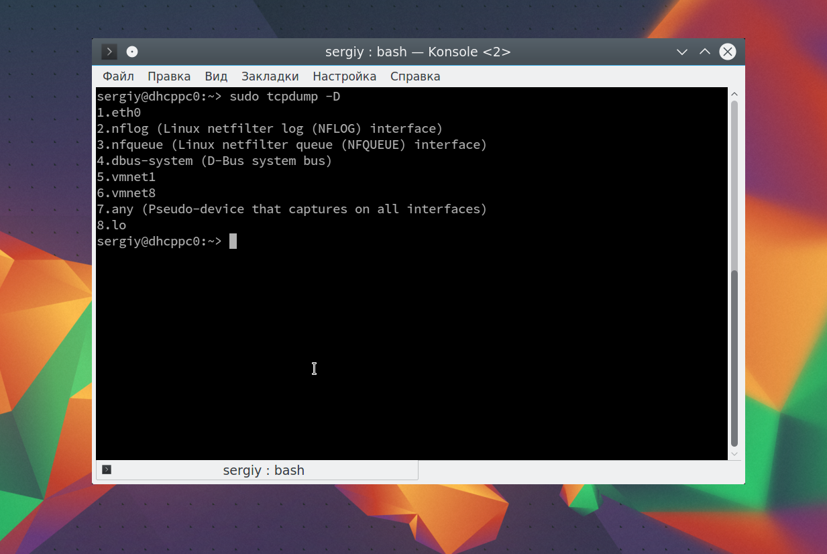Screen dimensions: 827x554
Task: Click the 'sudo tcpdump -D' command text
Action: tap(285, 97)
